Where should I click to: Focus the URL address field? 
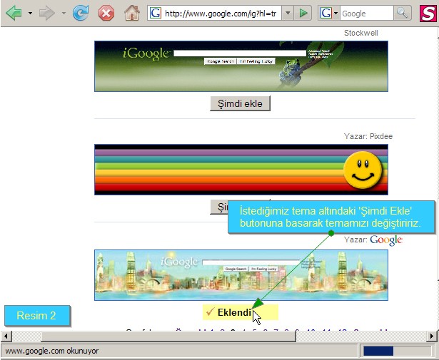click(x=221, y=13)
